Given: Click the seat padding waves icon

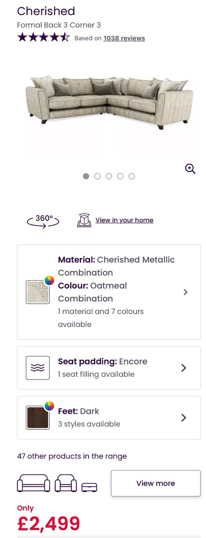Looking at the screenshot, I should pos(38,368).
